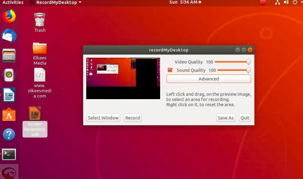
Task: Open the Help question mark icon
Action: tap(9, 134)
